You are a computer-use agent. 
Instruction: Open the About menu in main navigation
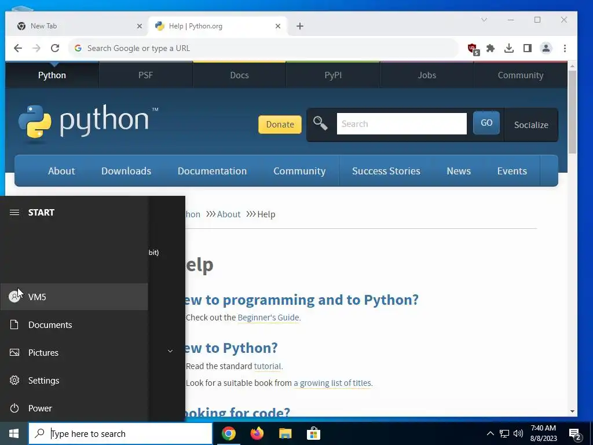coord(61,171)
